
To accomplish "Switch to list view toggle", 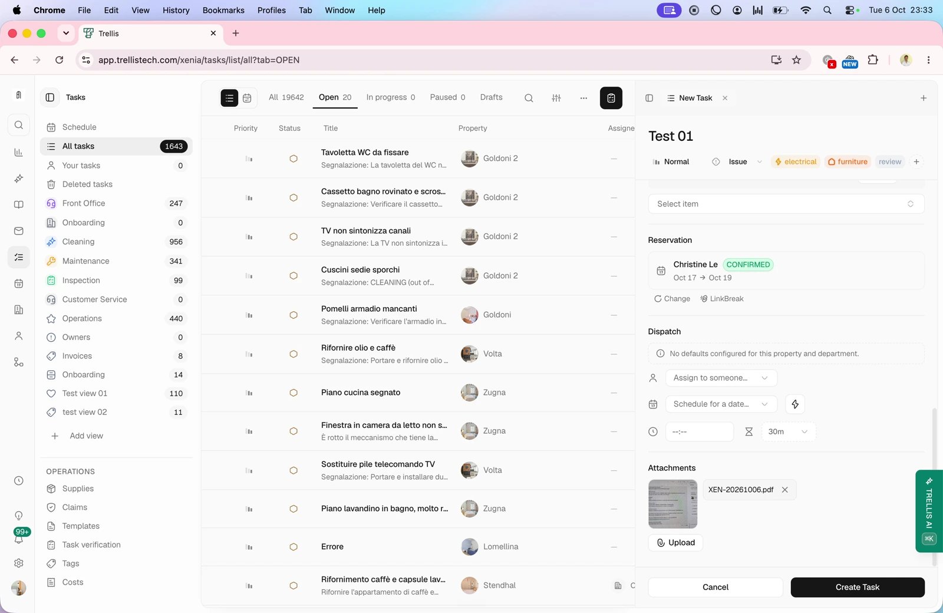I will click(x=229, y=98).
